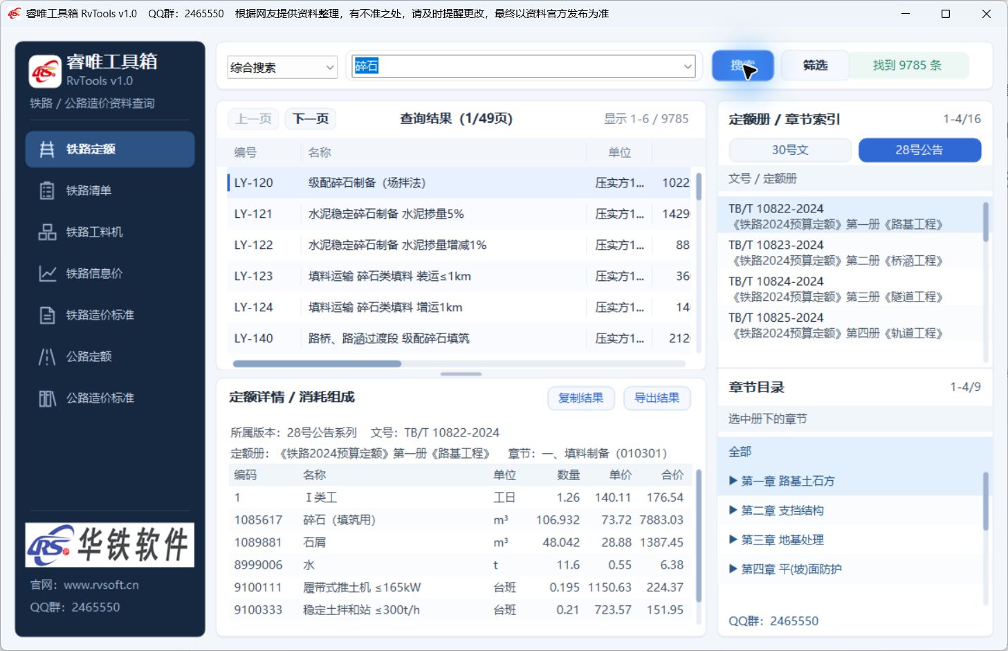1008x651 pixels.
Task: Switch to the 30号文 tab
Action: (790, 150)
